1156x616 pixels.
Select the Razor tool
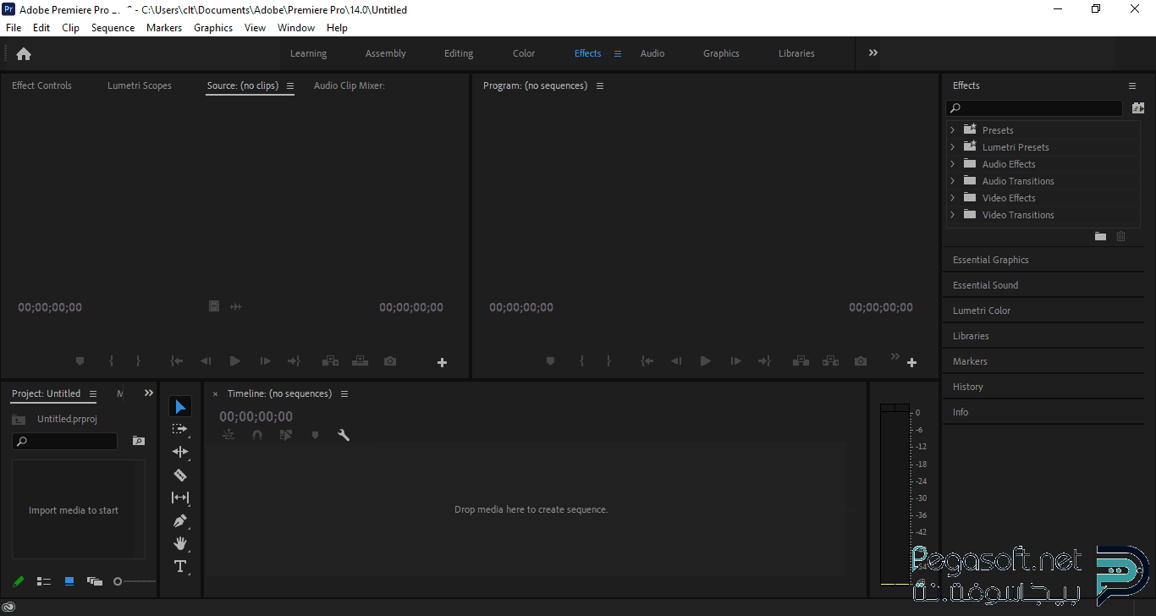(180, 475)
